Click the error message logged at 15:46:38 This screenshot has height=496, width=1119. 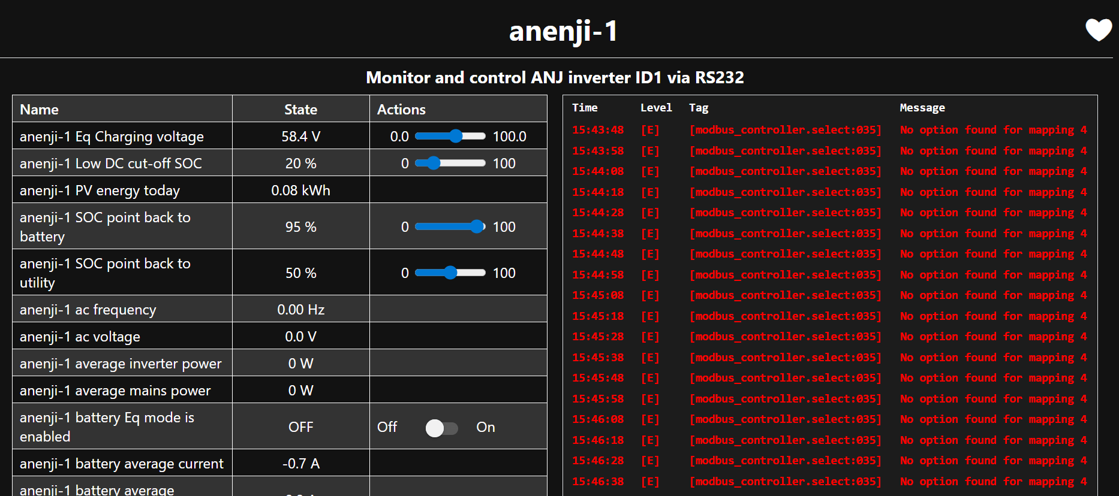coord(992,482)
